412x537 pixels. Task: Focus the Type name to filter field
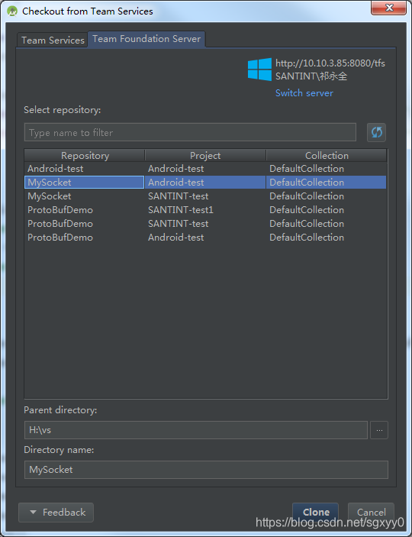190,133
